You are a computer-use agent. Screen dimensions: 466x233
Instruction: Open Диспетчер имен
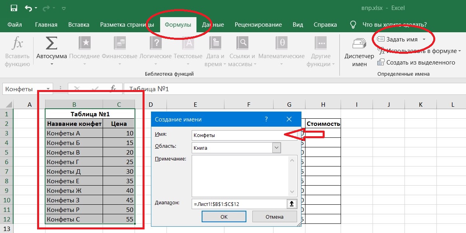click(359, 52)
